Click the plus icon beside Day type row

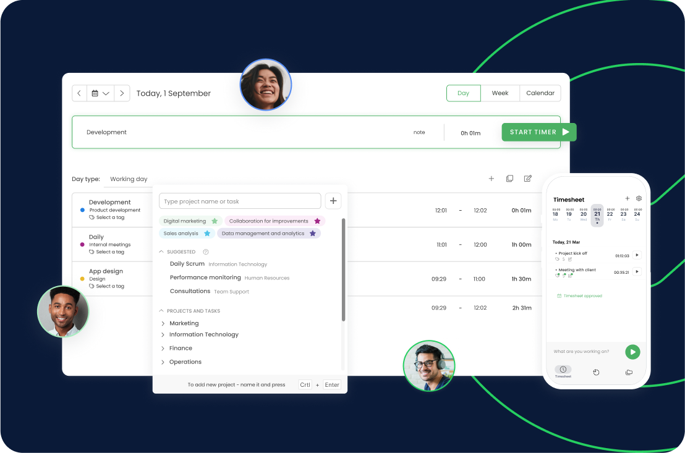pos(491,178)
